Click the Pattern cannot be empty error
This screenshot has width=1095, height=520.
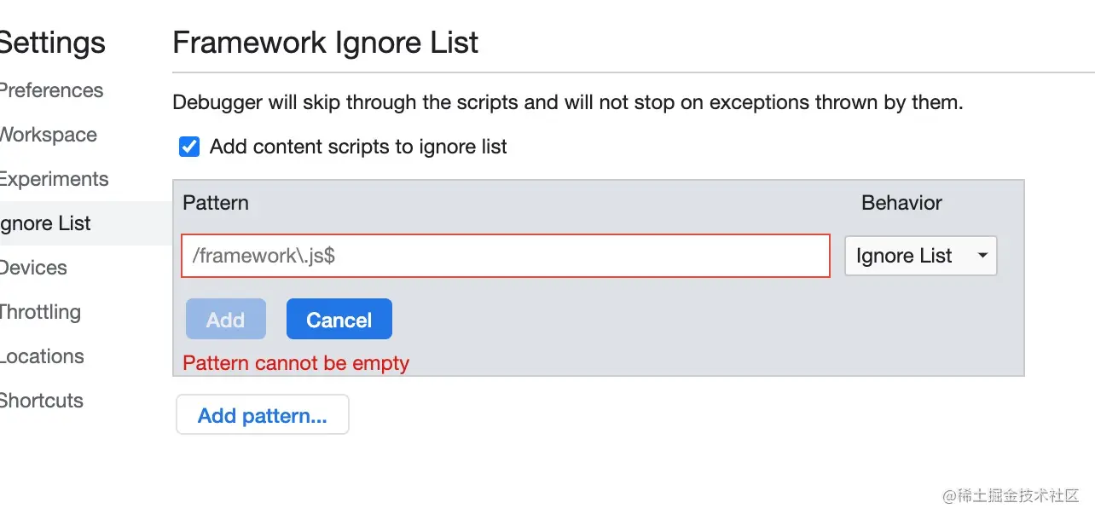click(296, 363)
